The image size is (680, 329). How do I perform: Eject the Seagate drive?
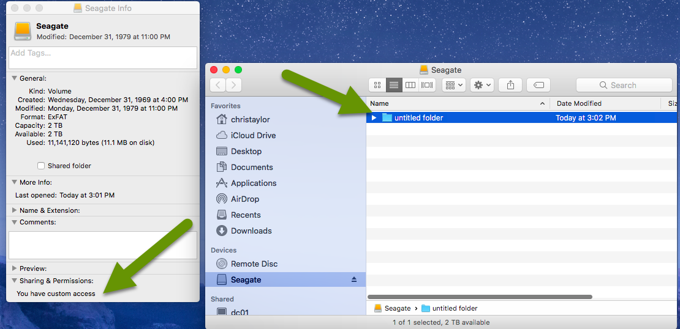[354, 279]
